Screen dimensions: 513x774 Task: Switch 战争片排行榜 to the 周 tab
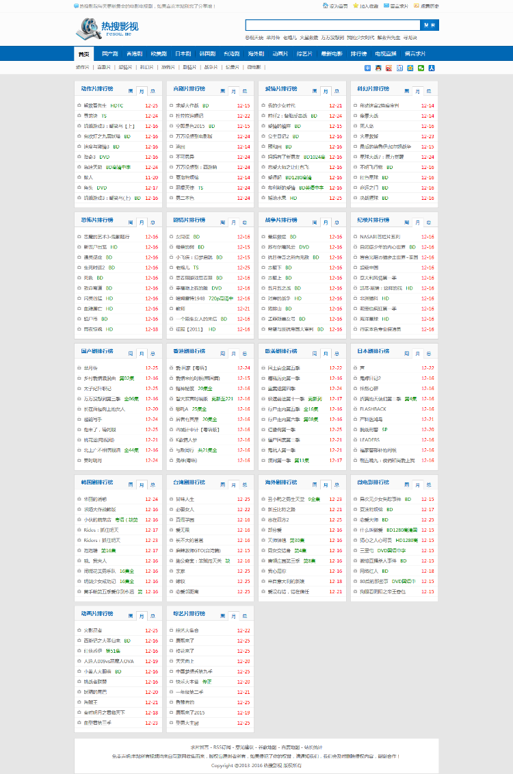[315, 222]
